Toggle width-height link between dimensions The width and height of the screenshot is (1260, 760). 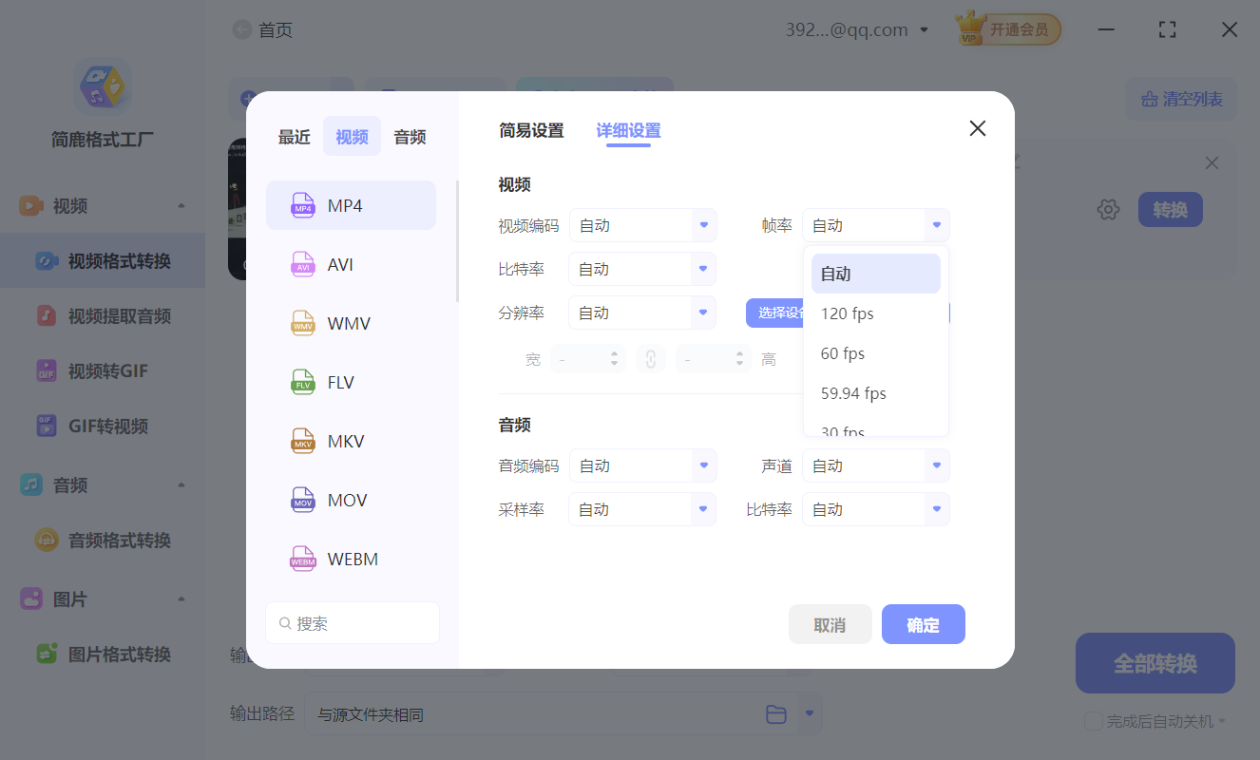click(651, 358)
